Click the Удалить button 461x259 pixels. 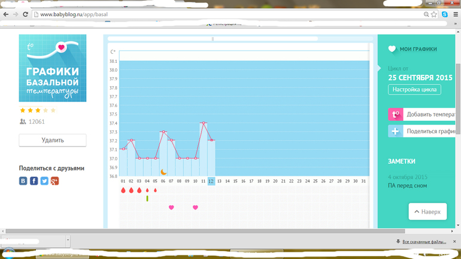[x=53, y=140]
